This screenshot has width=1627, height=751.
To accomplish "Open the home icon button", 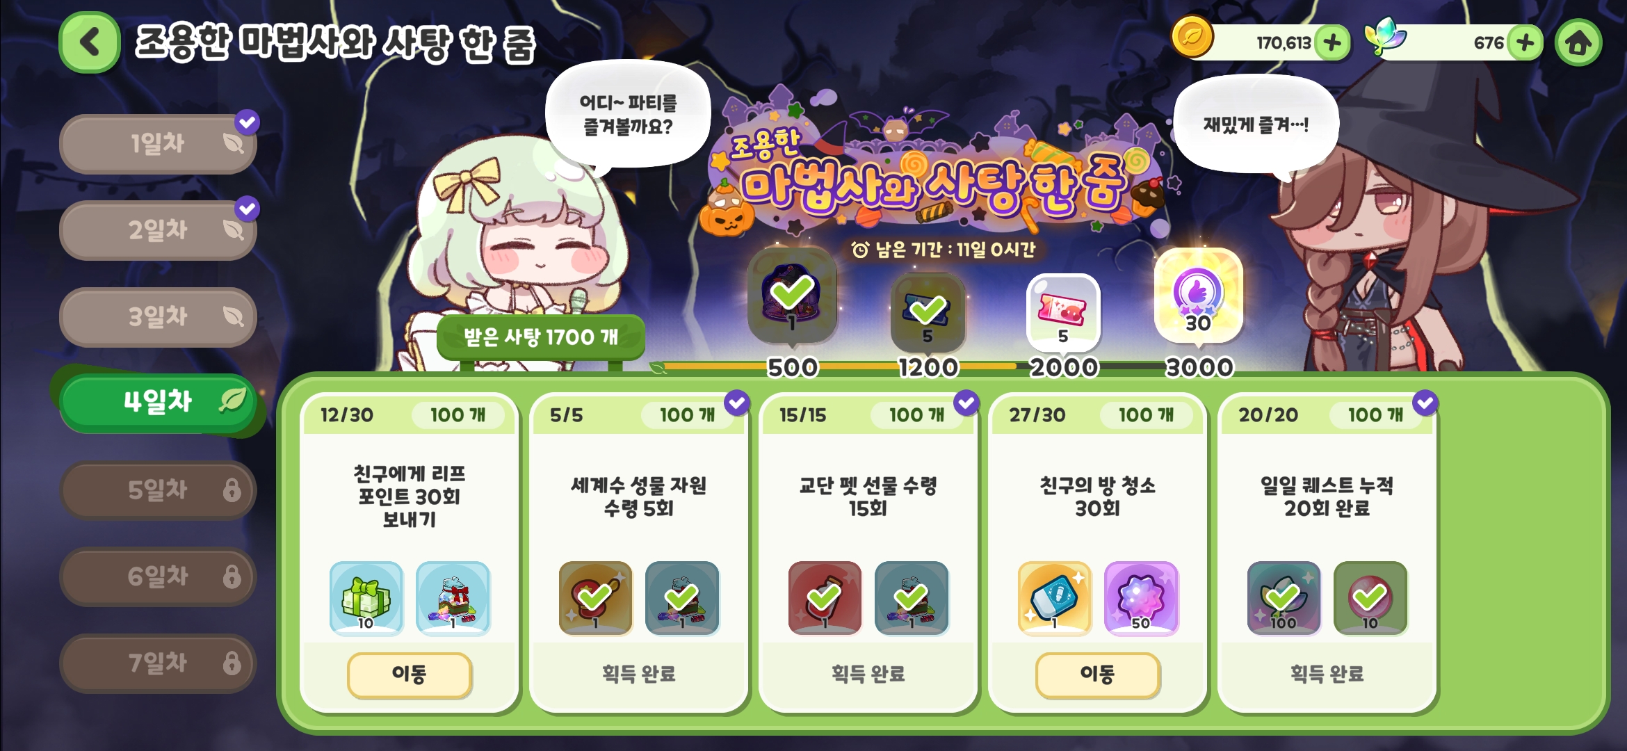I will pos(1578,43).
